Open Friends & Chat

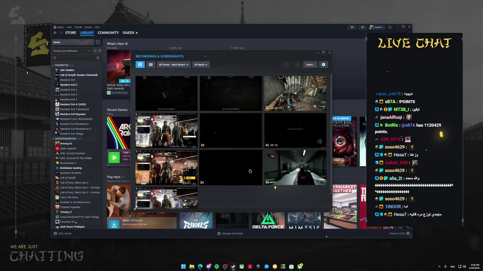coord(399,233)
